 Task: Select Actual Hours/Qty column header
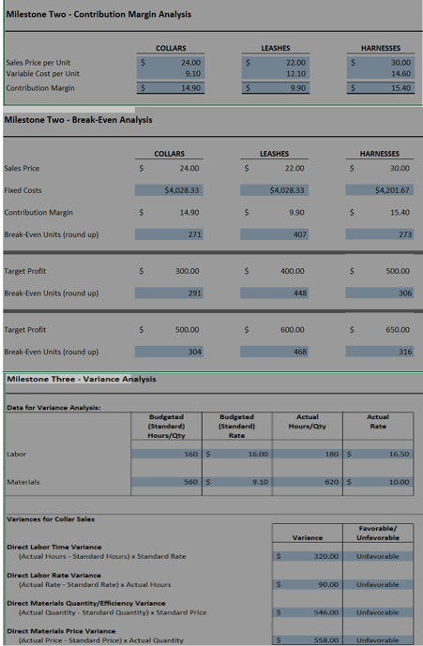coord(308,426)
